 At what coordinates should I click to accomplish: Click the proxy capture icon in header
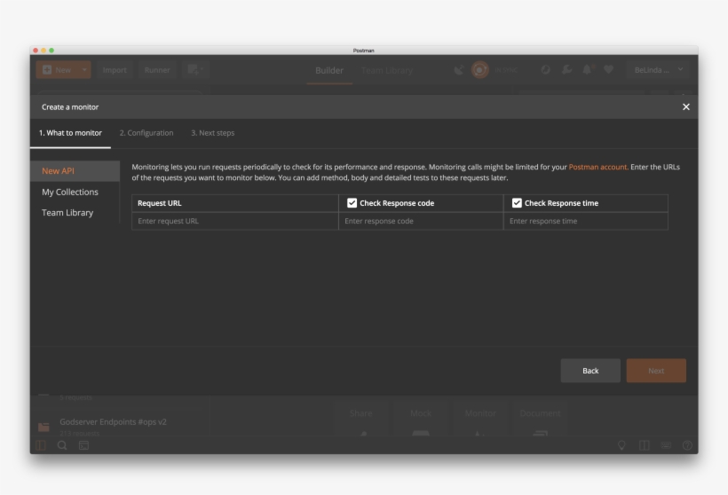(x=545, y=69)
